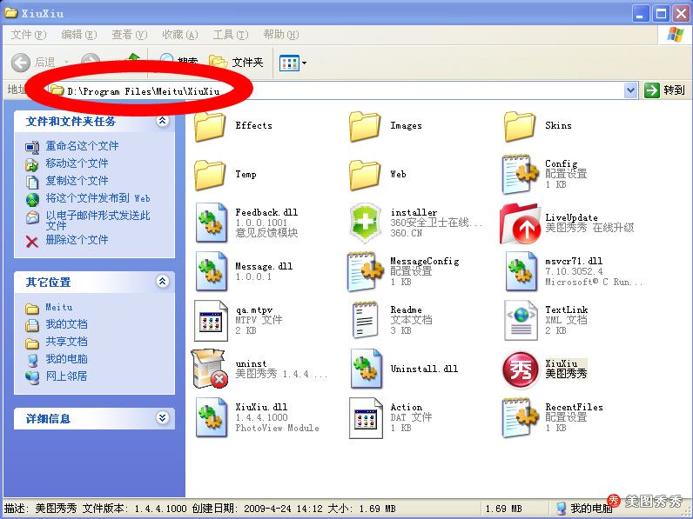The height and width of the screenshot is (519, 693).
Task: Select the Message.dll file icon
Action: coord(212,271)
